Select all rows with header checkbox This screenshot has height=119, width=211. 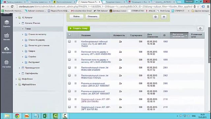(x=70, y=35)
